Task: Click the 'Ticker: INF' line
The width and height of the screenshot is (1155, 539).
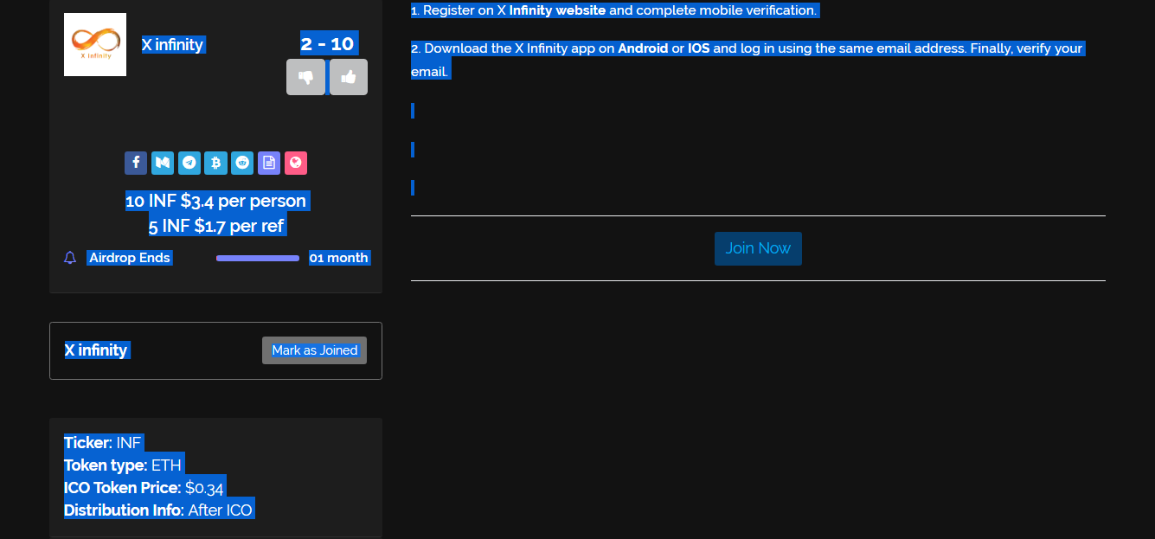Action: [103, 443]
